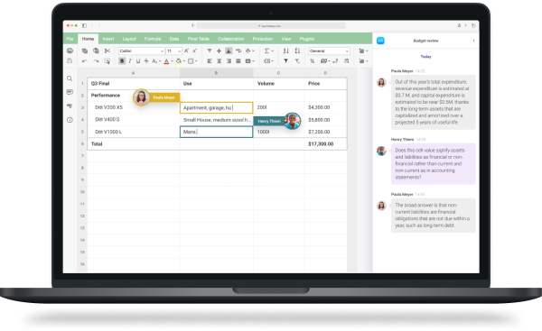Open the spellcheck icon in left sidebar
Image resolution: width=542 pixels, height=331 pixels.
tap(70, 106)
